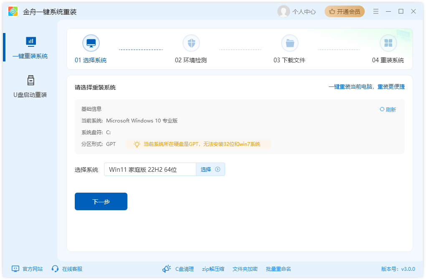Click the USB drive icon in sidebar

[31, 81]
